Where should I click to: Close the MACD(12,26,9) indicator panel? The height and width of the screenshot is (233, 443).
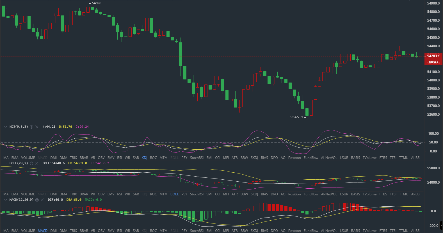42,200
